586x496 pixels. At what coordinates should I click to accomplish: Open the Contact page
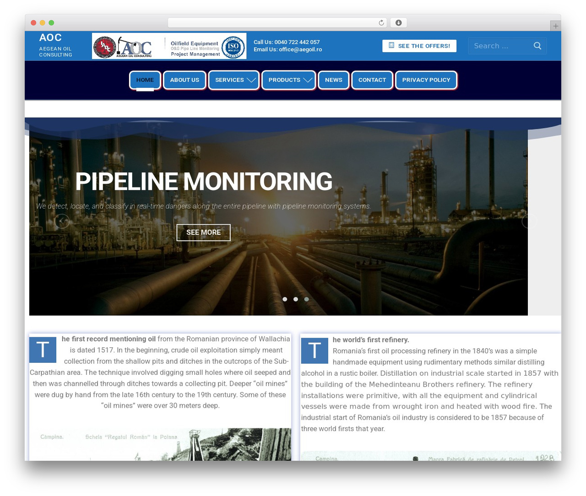coord(372,80)
